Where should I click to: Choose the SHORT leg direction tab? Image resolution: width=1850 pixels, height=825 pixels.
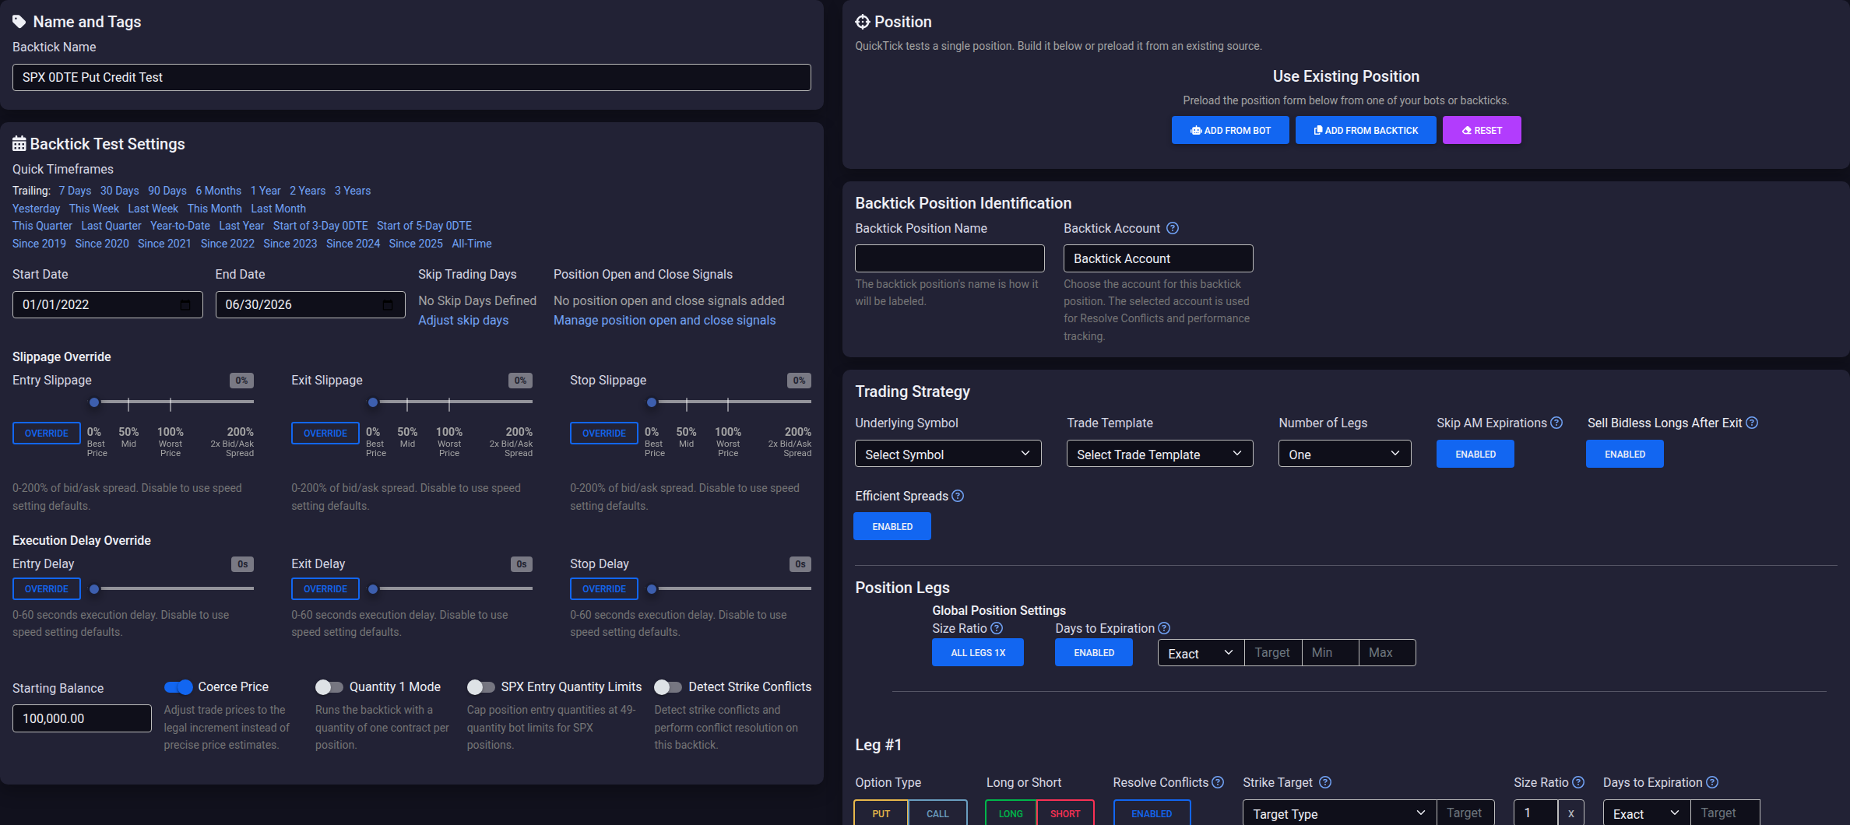pos(1065,813)
